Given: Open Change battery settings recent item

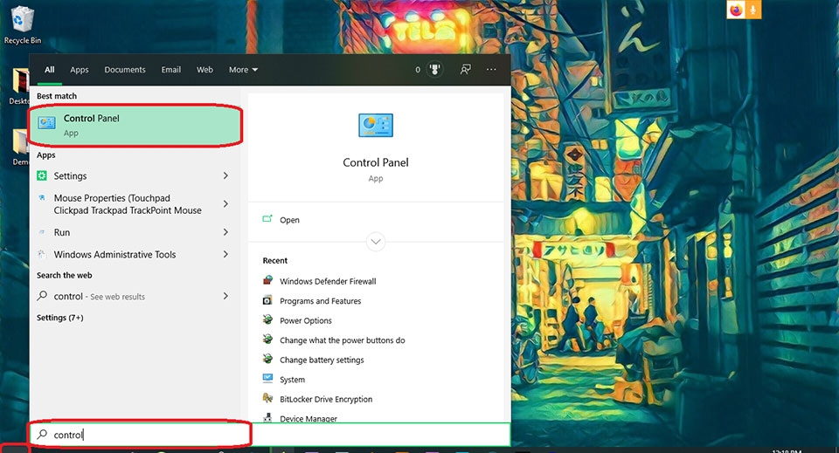Looking at the screenshot, I should [x=322, y=360].
